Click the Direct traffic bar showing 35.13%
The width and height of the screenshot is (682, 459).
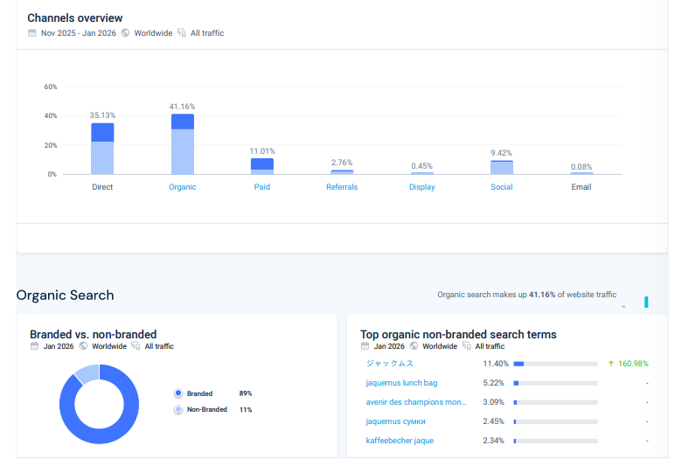(102, 149)
